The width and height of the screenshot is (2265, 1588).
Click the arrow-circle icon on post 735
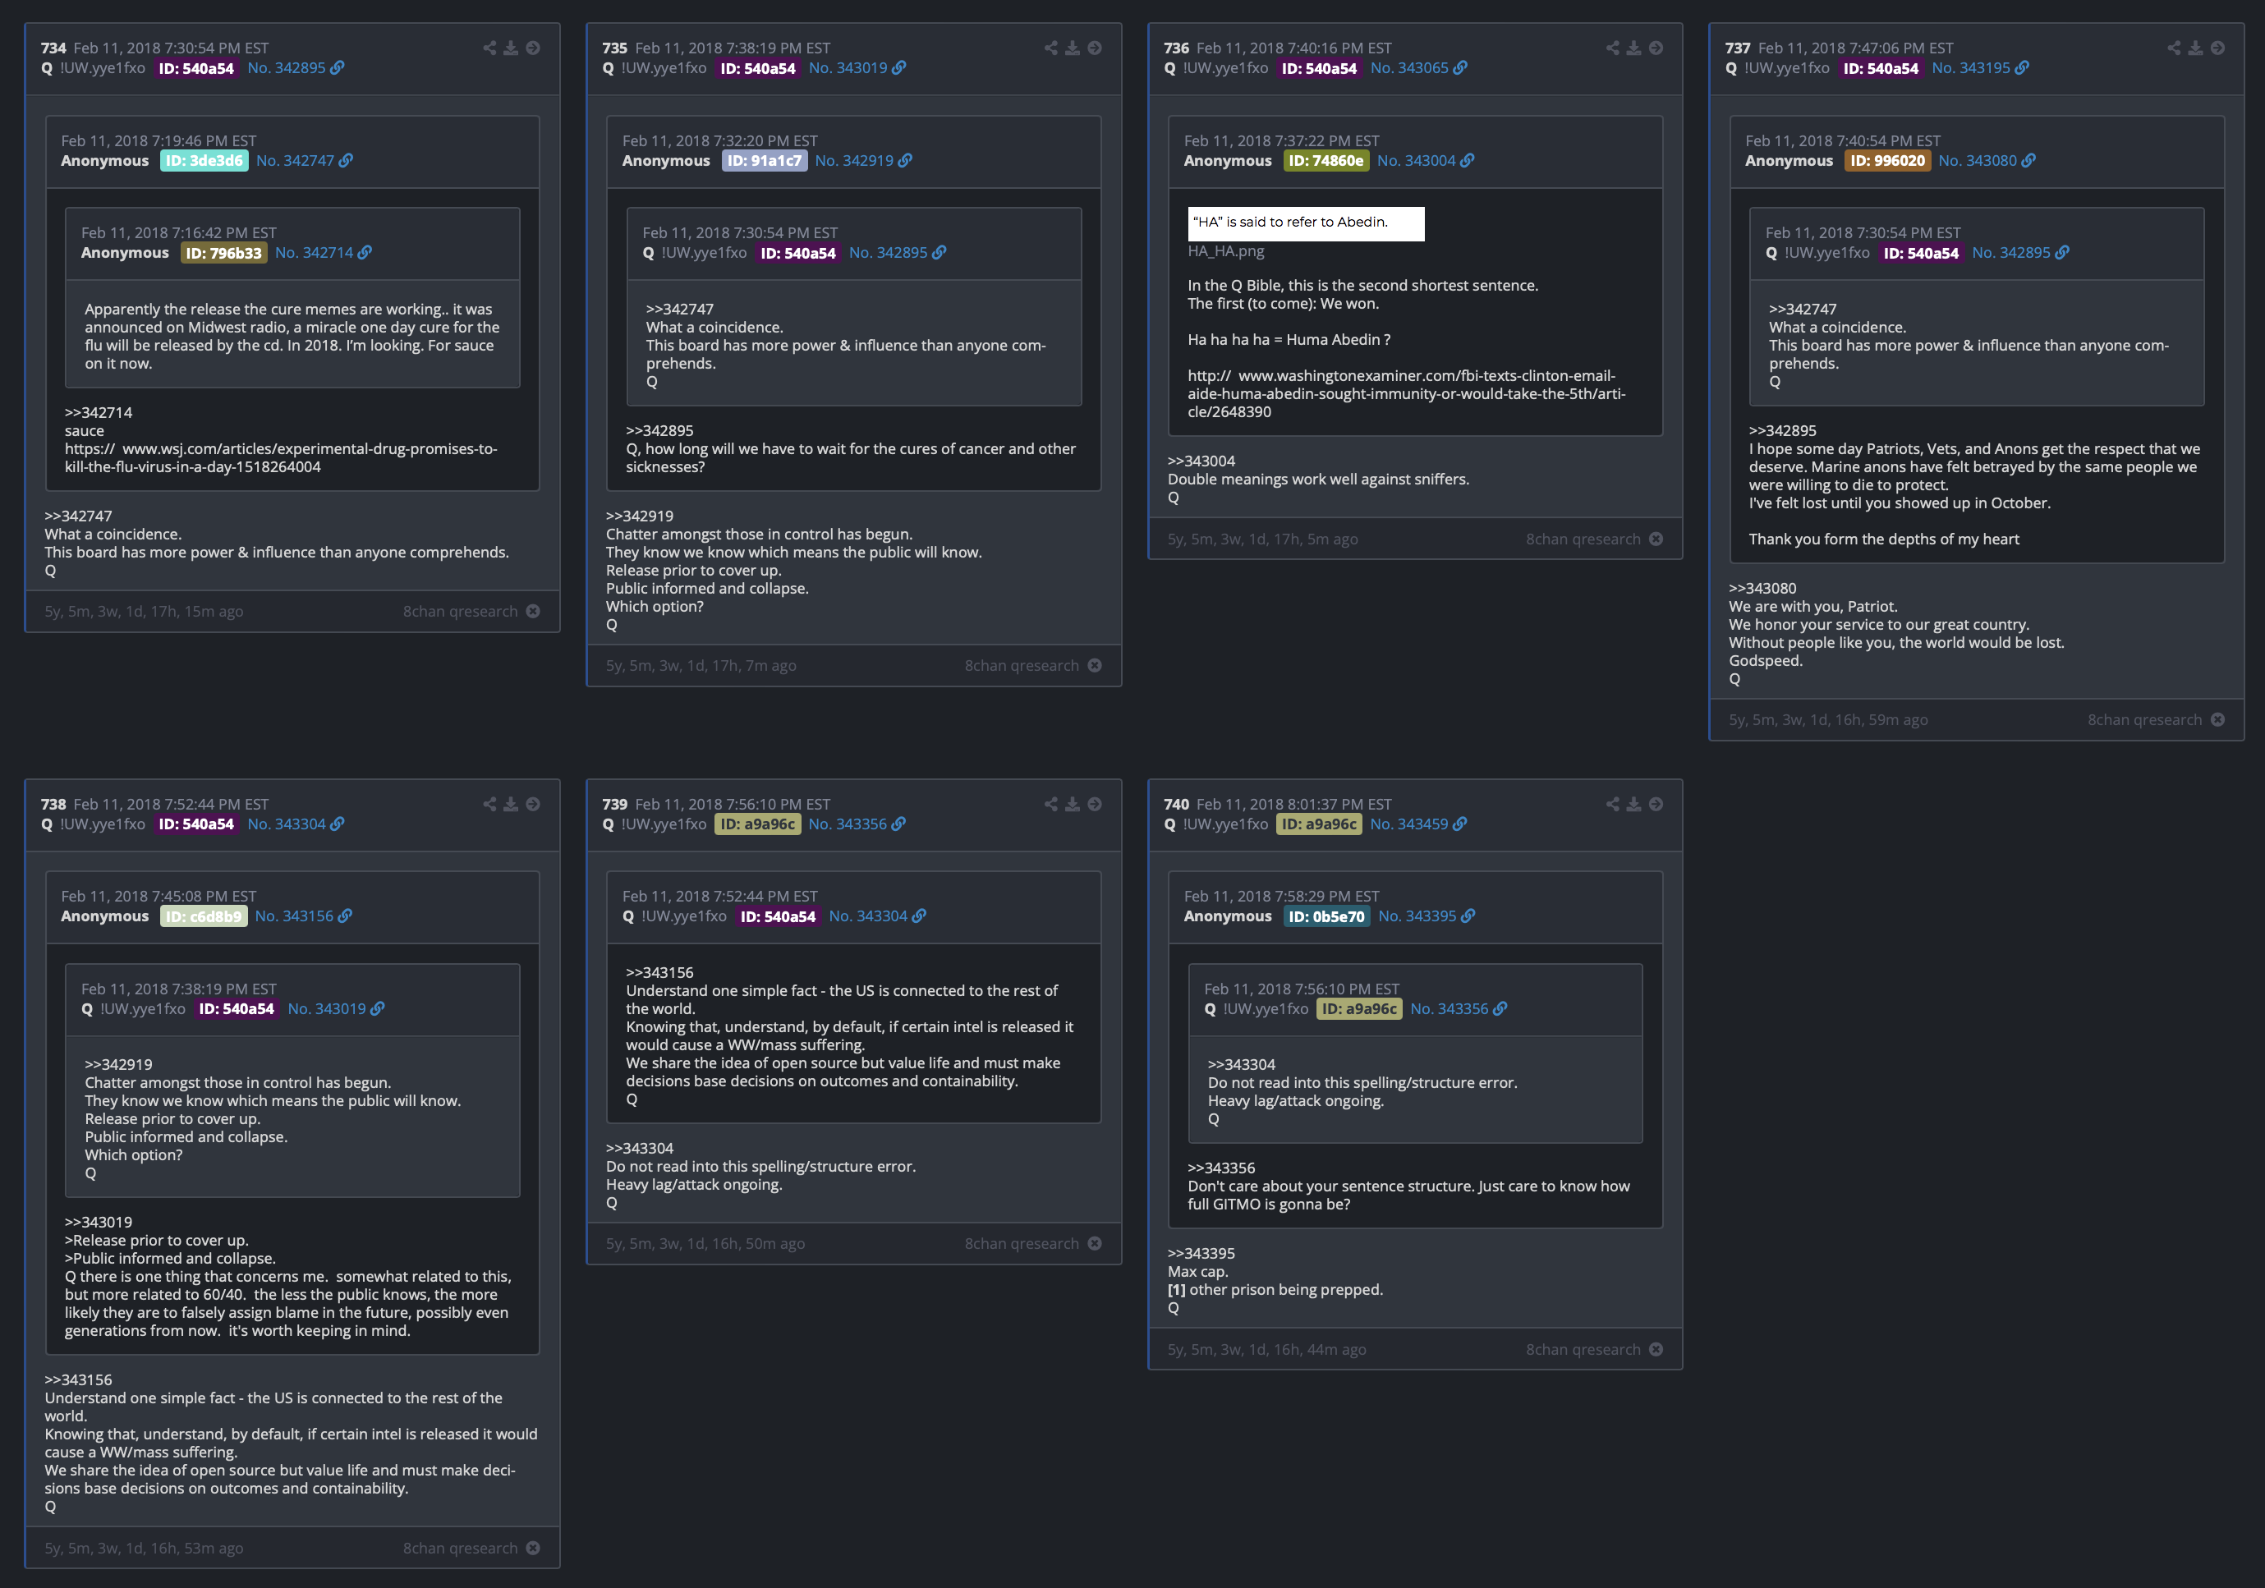[1095, 48]
